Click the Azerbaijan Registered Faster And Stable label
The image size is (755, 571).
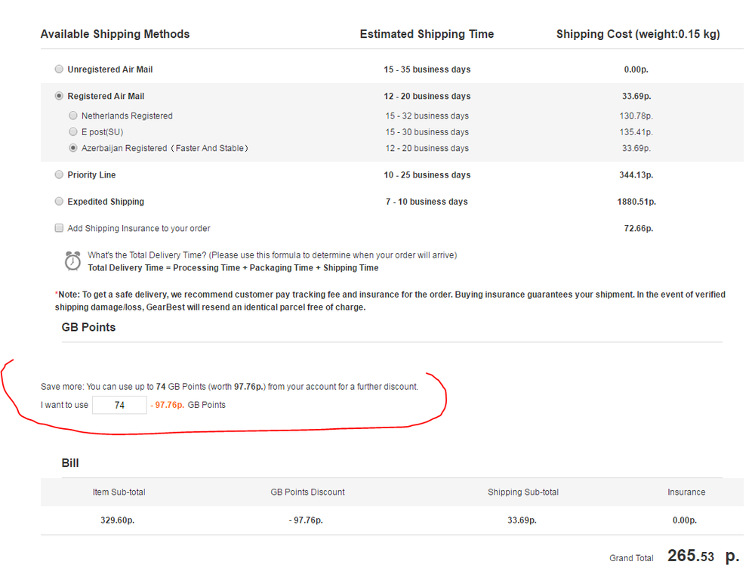165,148
